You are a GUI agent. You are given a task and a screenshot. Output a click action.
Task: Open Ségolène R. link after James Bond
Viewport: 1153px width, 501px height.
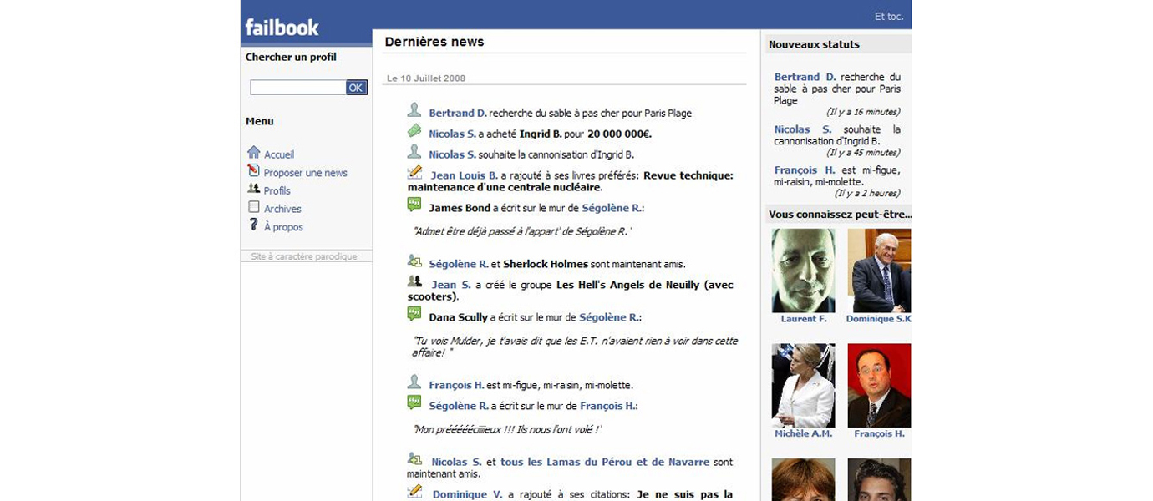point(613,208)
